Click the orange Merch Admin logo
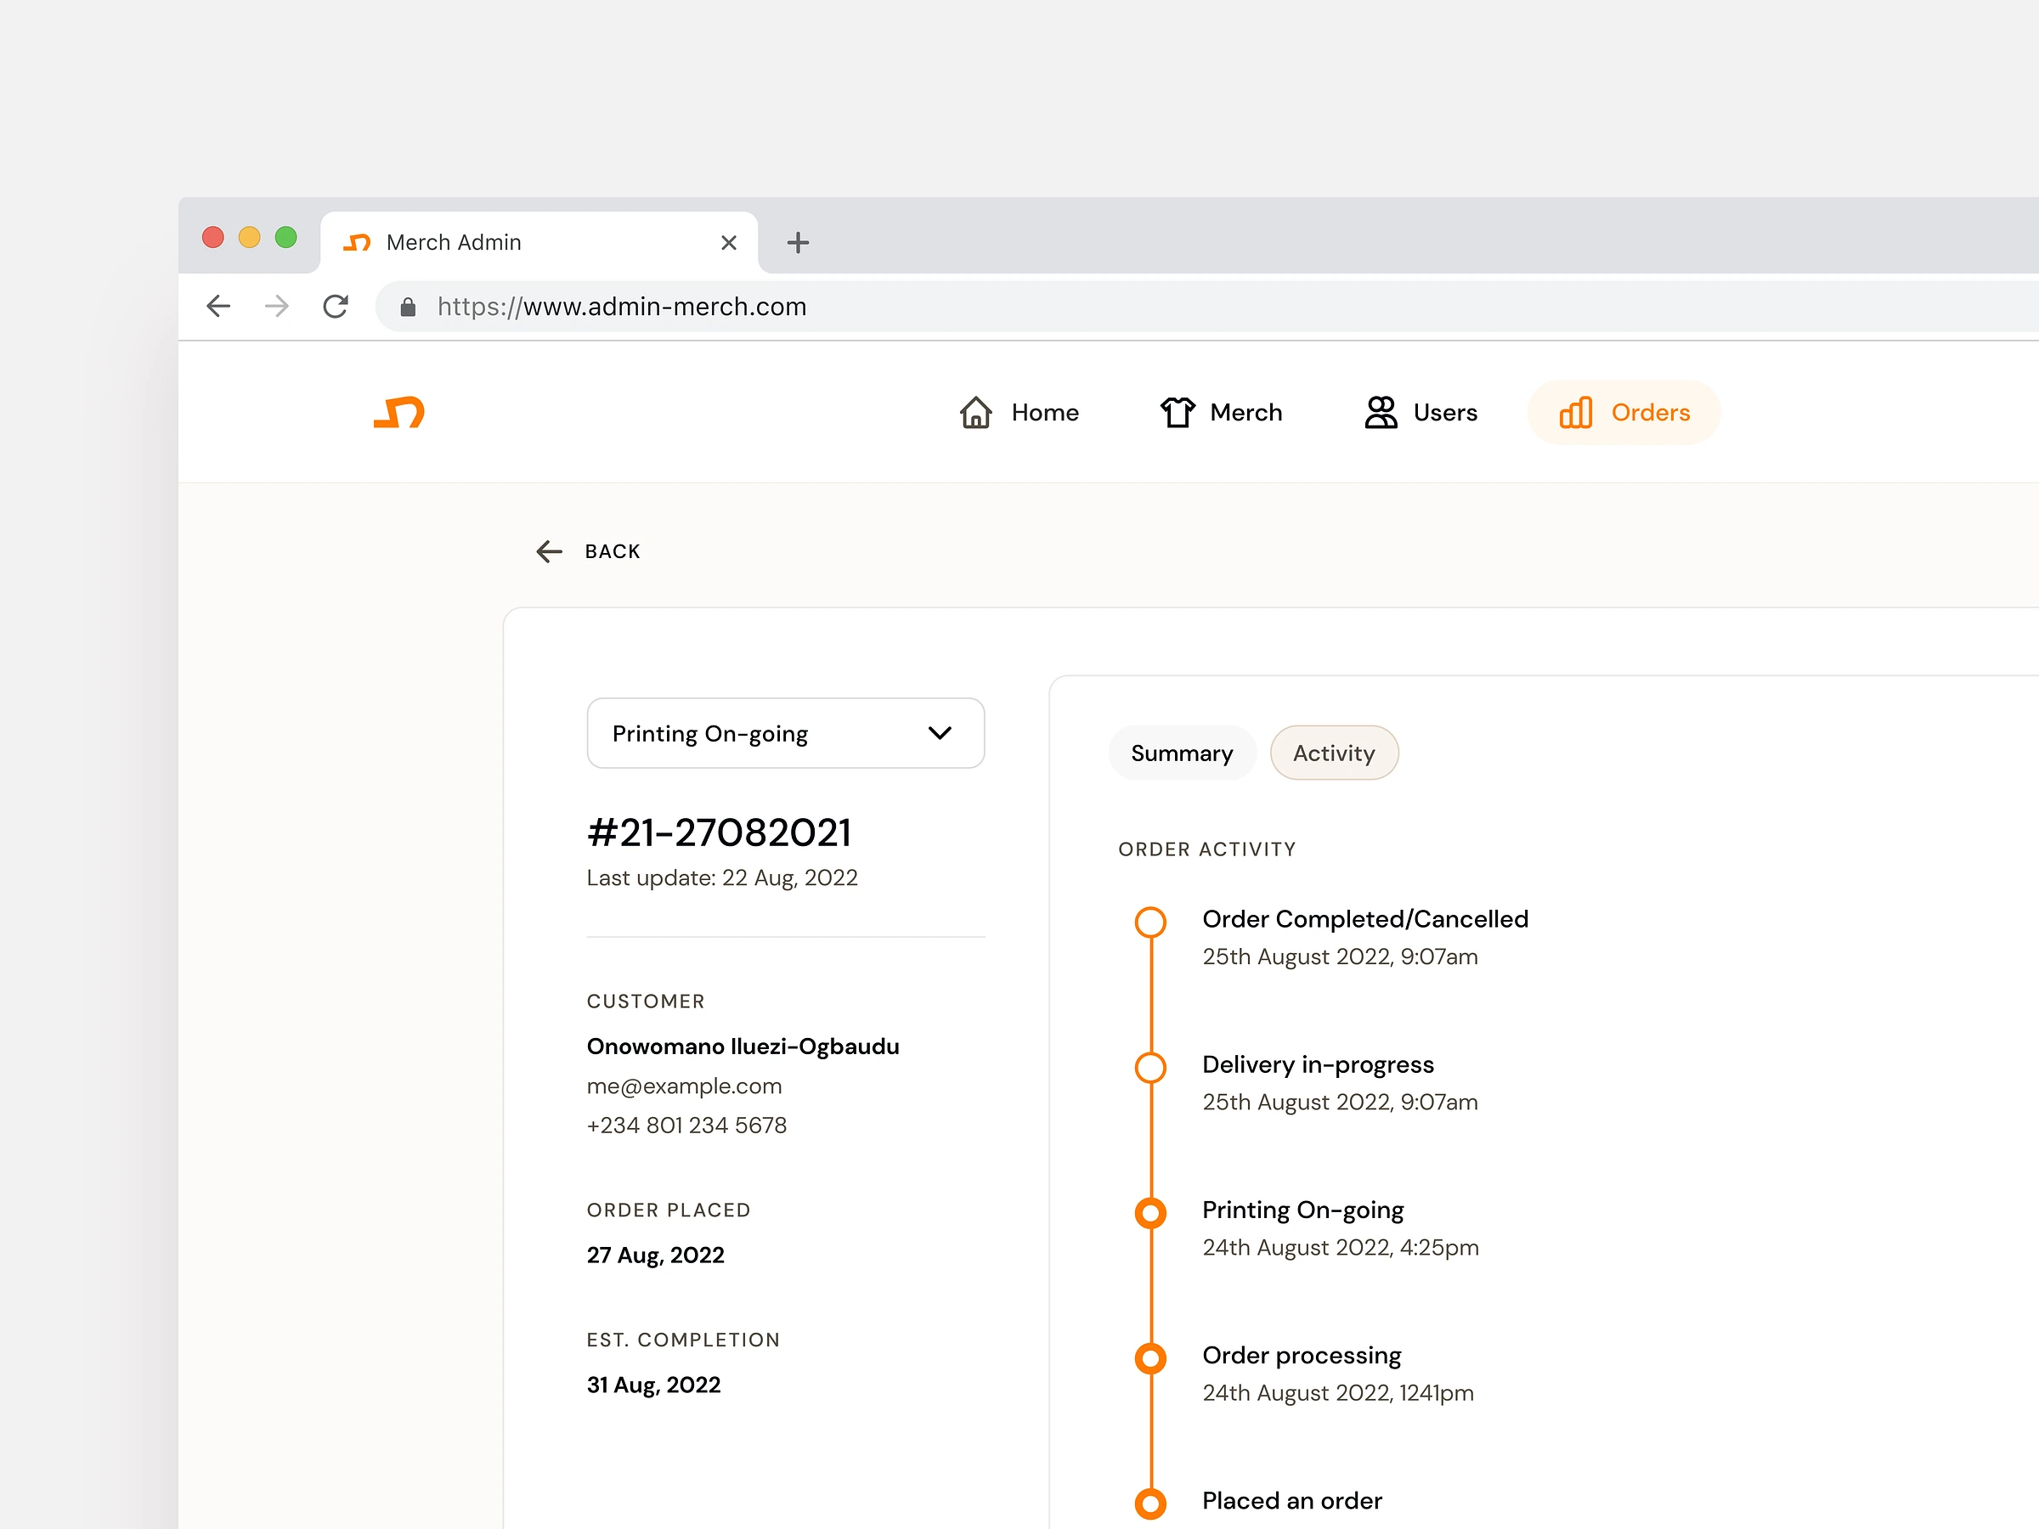 pyautogui.click(x=398, y=412)
